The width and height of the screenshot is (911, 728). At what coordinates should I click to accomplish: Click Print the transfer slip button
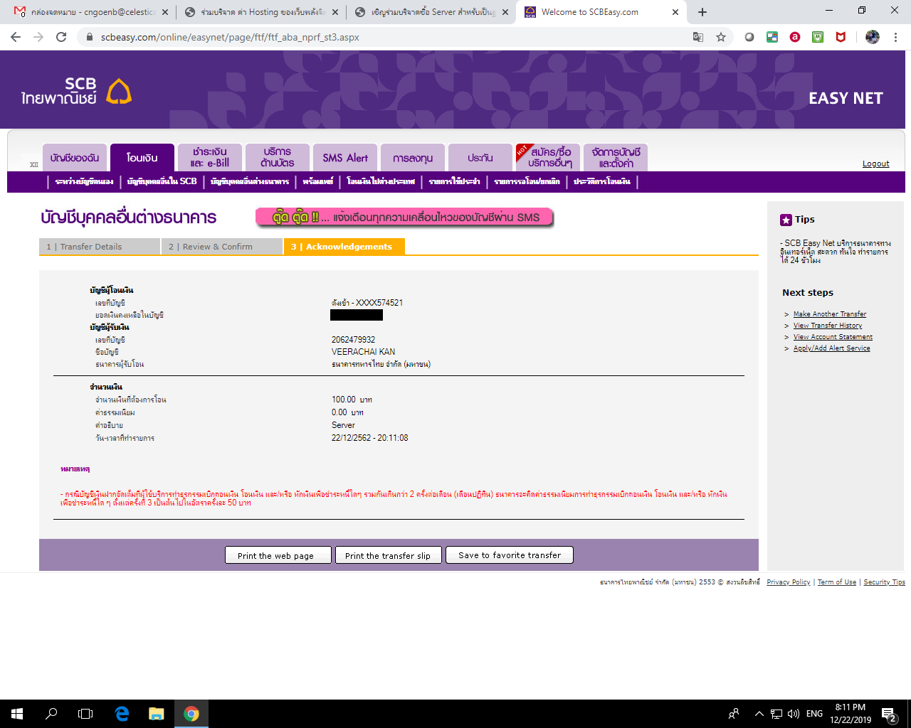point(388,555)
